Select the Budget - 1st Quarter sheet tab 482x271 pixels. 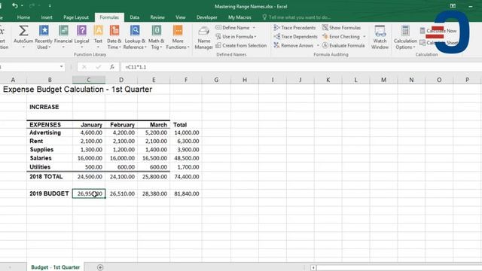point(55,267)
